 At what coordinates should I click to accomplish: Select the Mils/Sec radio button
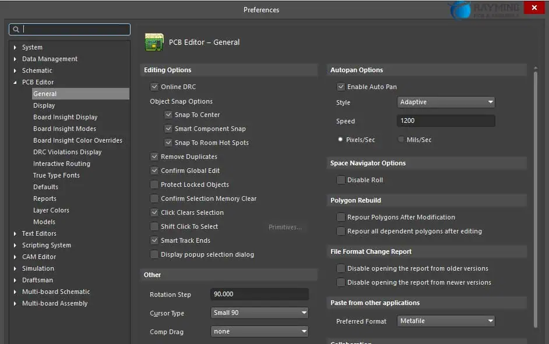pos(401,140)
